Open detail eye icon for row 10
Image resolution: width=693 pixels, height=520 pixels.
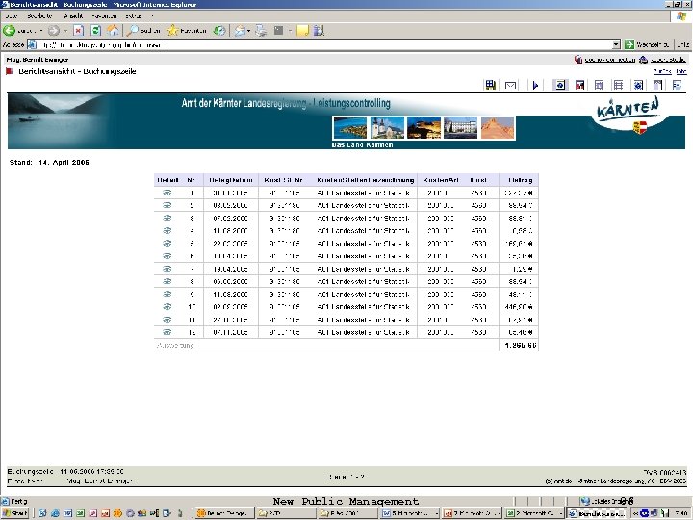click(x=167, y=307)
